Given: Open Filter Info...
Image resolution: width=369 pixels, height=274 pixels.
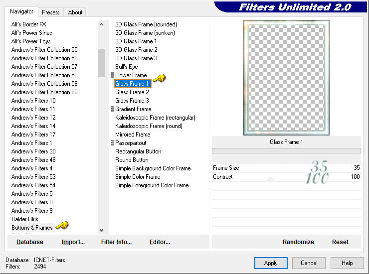Looking at the screenshot, I should click(116, 242).
